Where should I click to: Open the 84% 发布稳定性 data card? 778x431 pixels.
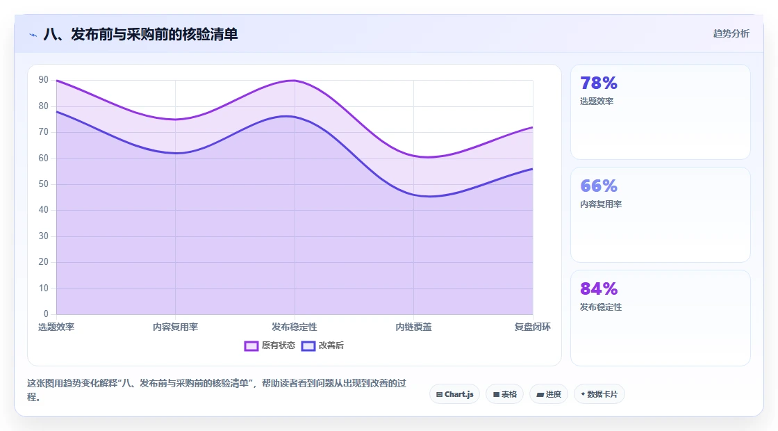tap(661, 318)
